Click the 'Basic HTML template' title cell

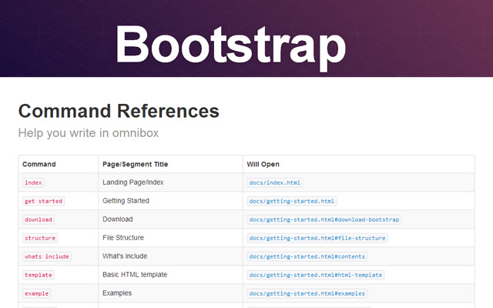[135, 275]
